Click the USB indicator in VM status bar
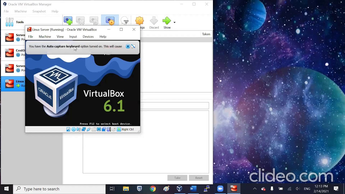 pyautogui.click(x=89, y=129)
